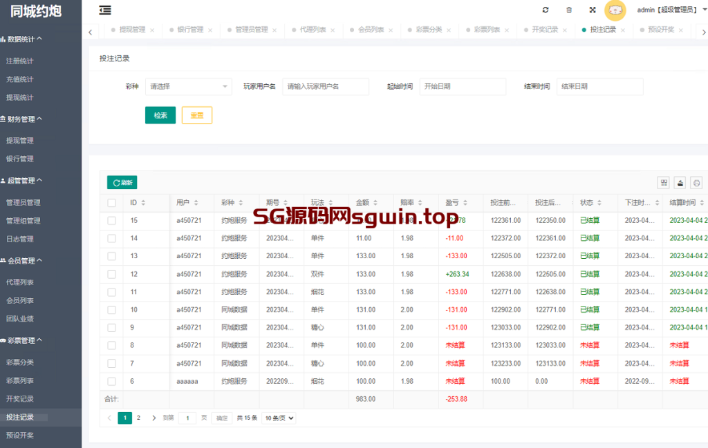This screenshot has width=708, height=448.
Task: Close the 开奖记录 tab with its X
Action: tap(566, 30)
